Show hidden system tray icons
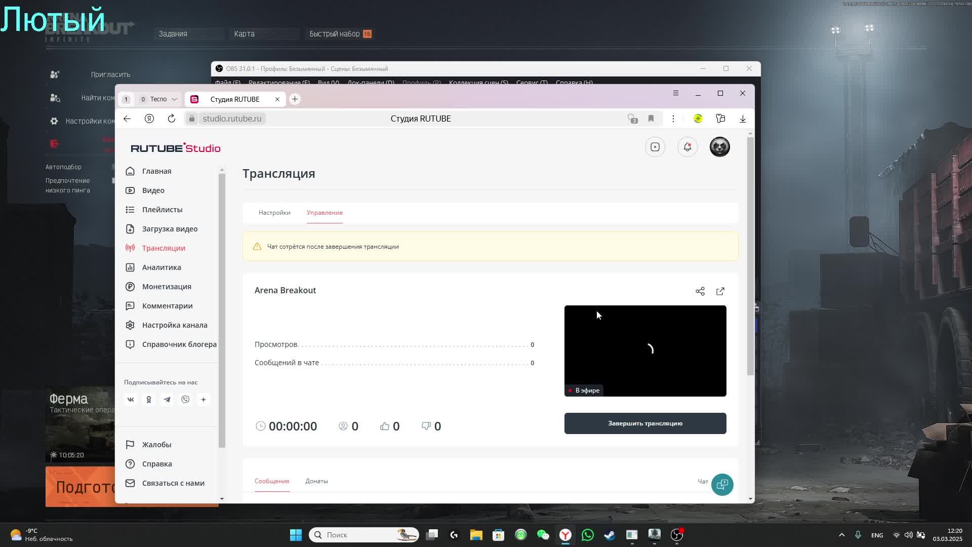The height and width of the screenshot is (547, 972). click(x=841, y=535)
